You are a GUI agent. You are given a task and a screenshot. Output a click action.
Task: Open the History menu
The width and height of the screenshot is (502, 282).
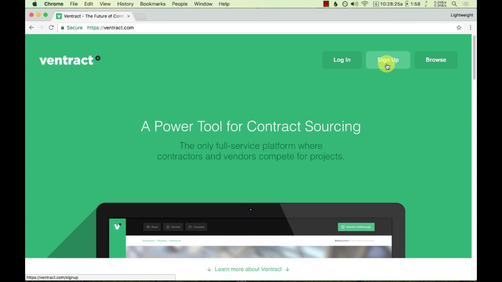pos(125,4)
